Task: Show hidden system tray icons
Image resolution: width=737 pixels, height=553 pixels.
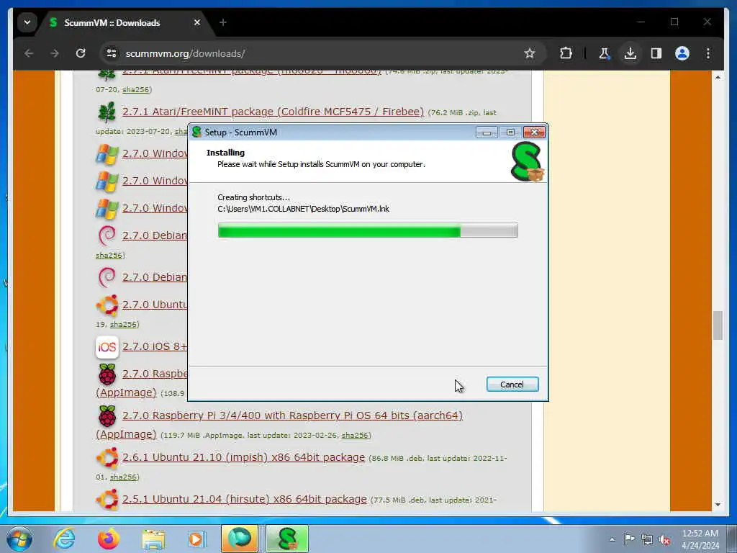Action: [x=612, y=539]
